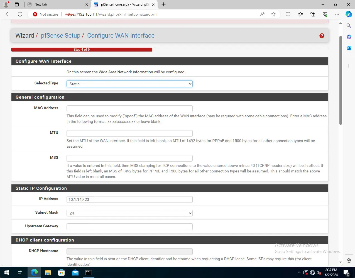Open the Subnet Mask dropdown
Viewport: 355px width, 278px height.
click(x=129, y=213)
